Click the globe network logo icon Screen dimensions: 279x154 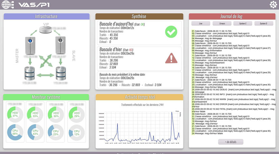(x=8, y=5)
